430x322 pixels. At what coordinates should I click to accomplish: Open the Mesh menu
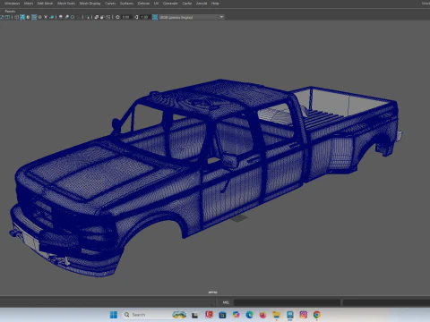(29, 4)
